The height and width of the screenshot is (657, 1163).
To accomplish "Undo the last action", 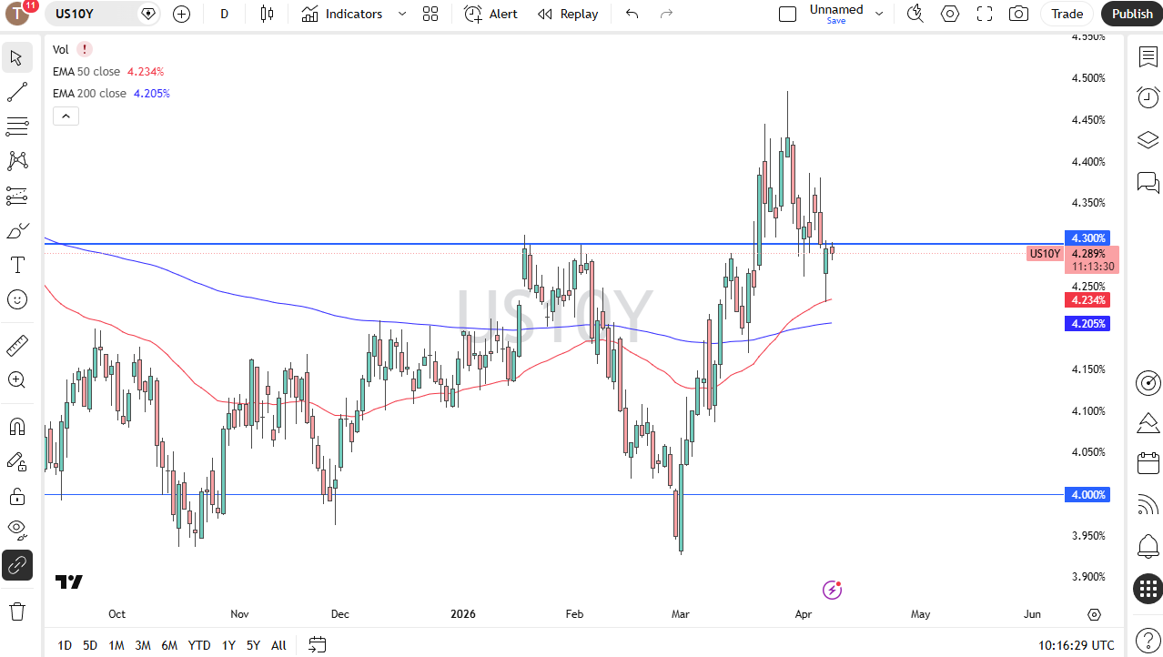I will (632, 14).
